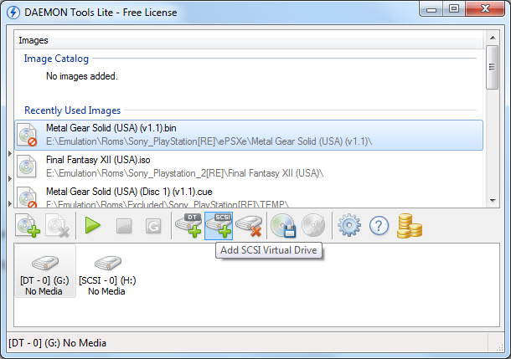
Task: Click the gold coins license icon
Action: [410, 225]
